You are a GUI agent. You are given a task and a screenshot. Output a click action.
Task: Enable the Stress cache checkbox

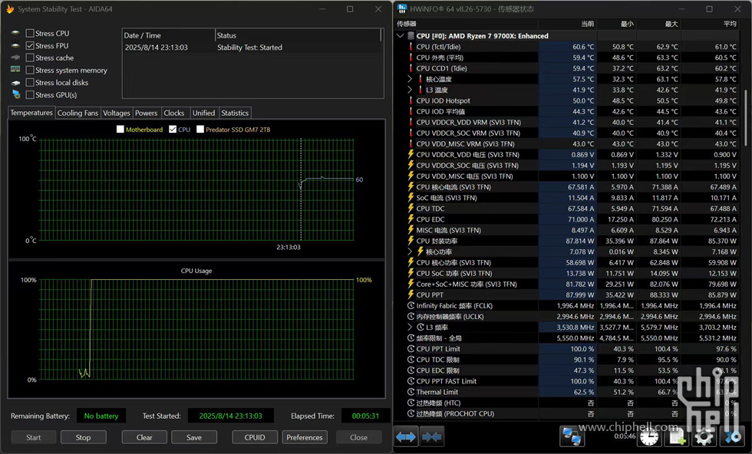click(30, 58)
